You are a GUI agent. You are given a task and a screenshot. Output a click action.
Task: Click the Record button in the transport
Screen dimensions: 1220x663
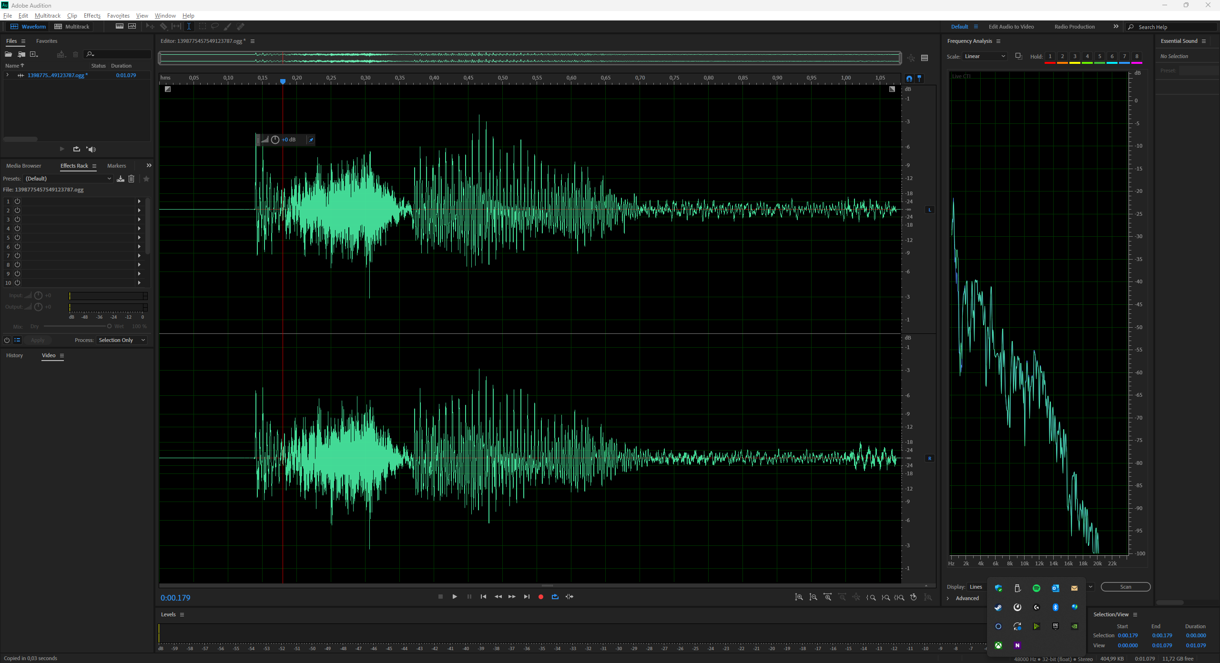pos(540,597)
